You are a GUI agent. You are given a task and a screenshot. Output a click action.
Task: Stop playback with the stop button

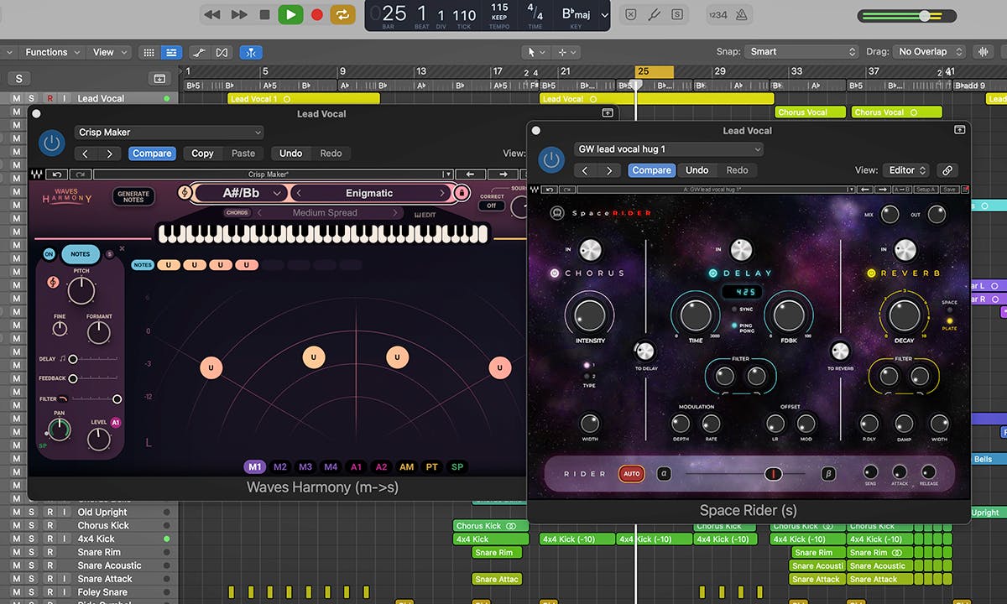coord(265,14)
